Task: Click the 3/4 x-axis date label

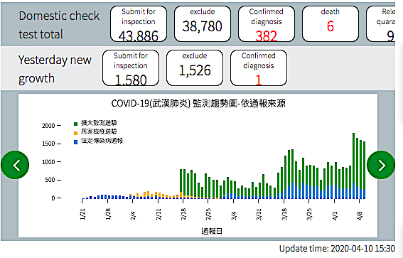Action: click(x=234, y=215)
